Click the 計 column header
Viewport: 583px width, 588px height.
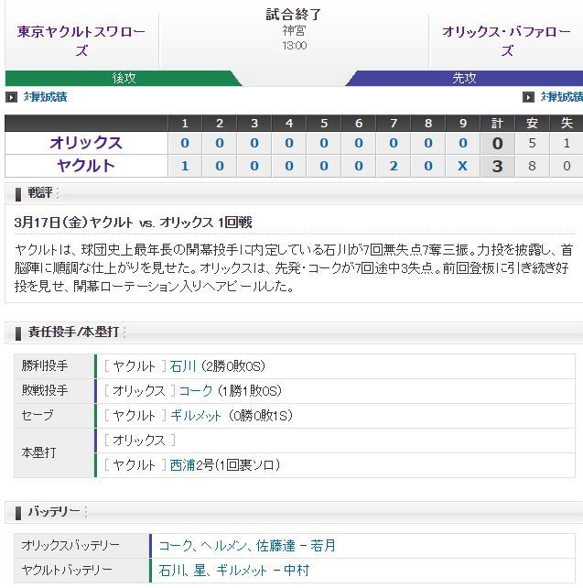(497, 123)
